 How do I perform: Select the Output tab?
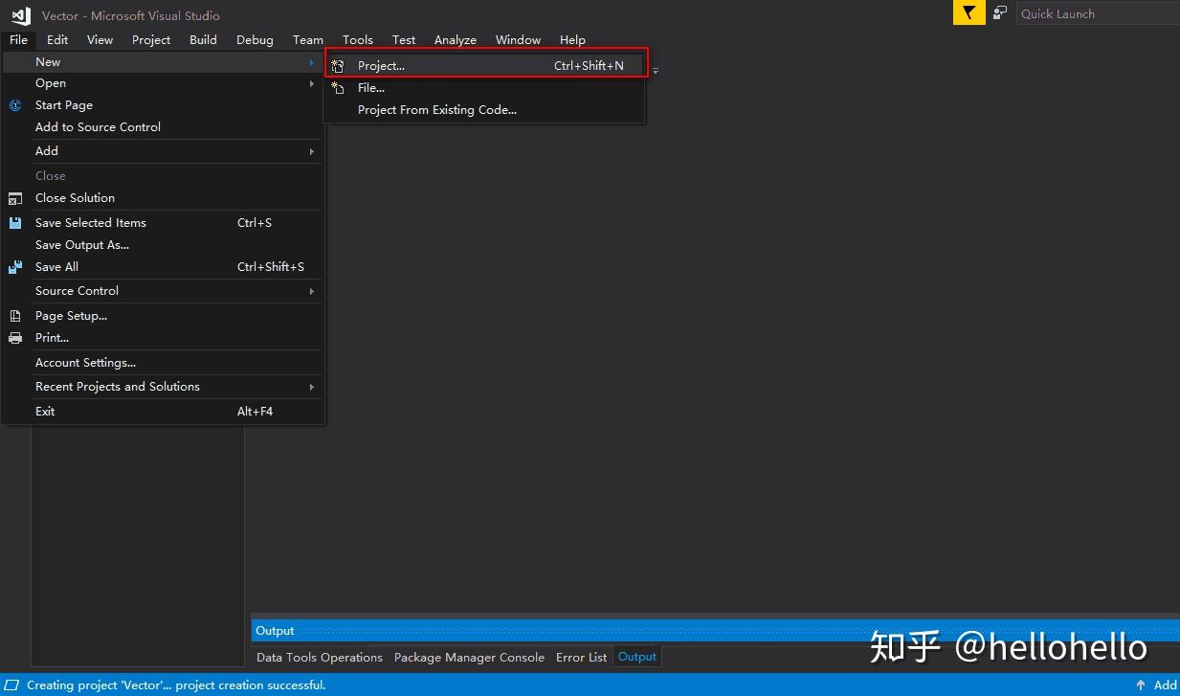637,657
